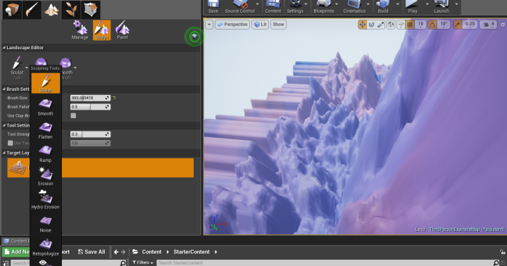Collapse the Landscape Editor section
Image resolution: width=507 pixels, height=266 pixels.
click(x=4, y=48)
